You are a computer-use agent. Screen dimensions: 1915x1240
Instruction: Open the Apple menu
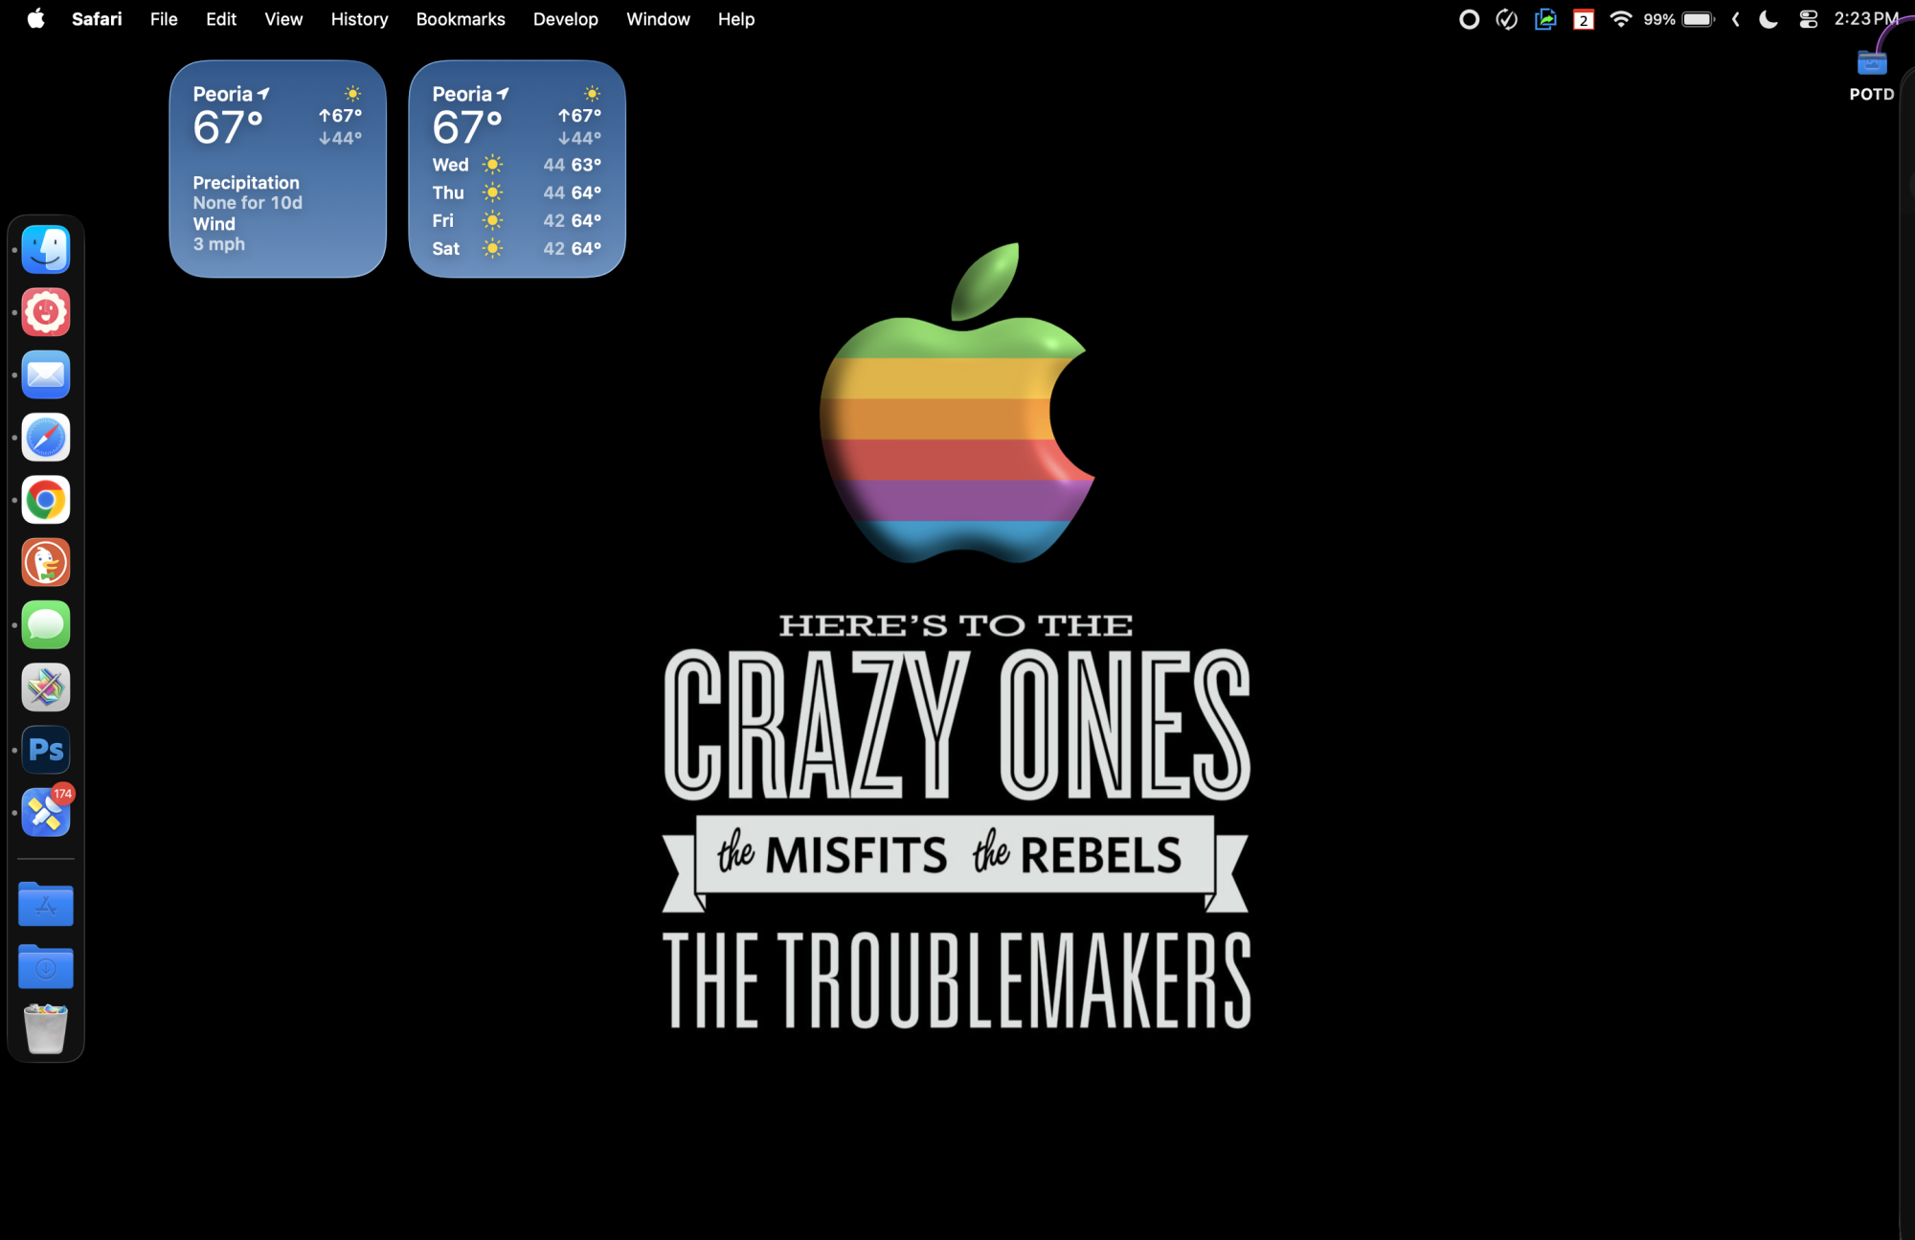point(36,19)
